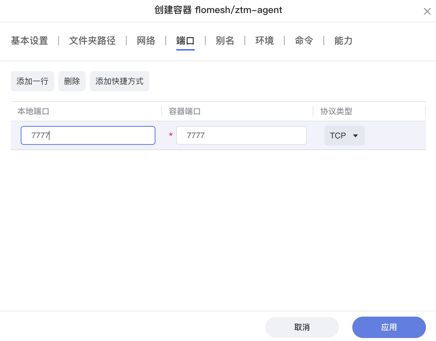
Task: Switch to the 基本设置 tab
Action: tap(29, 41)
